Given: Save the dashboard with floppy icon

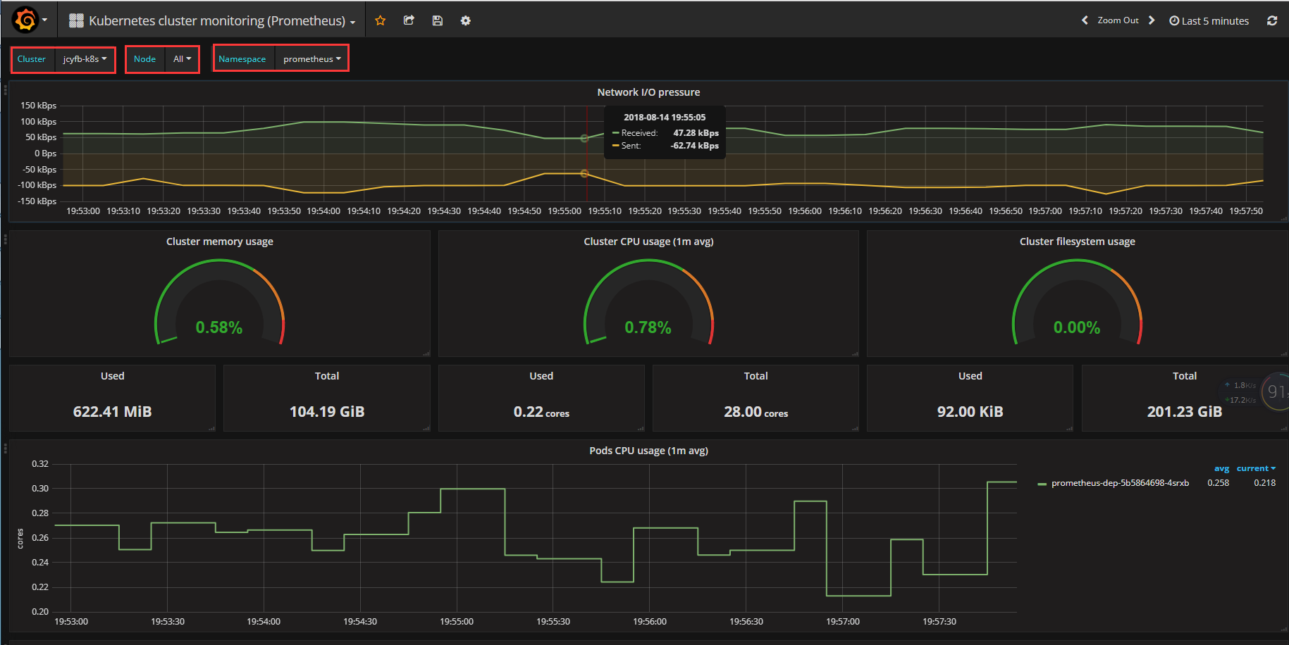Looking at the screenshot, I should coord(437,20).
